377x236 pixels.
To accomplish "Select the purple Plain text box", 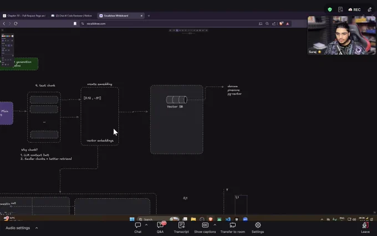I will click(7, 113).
